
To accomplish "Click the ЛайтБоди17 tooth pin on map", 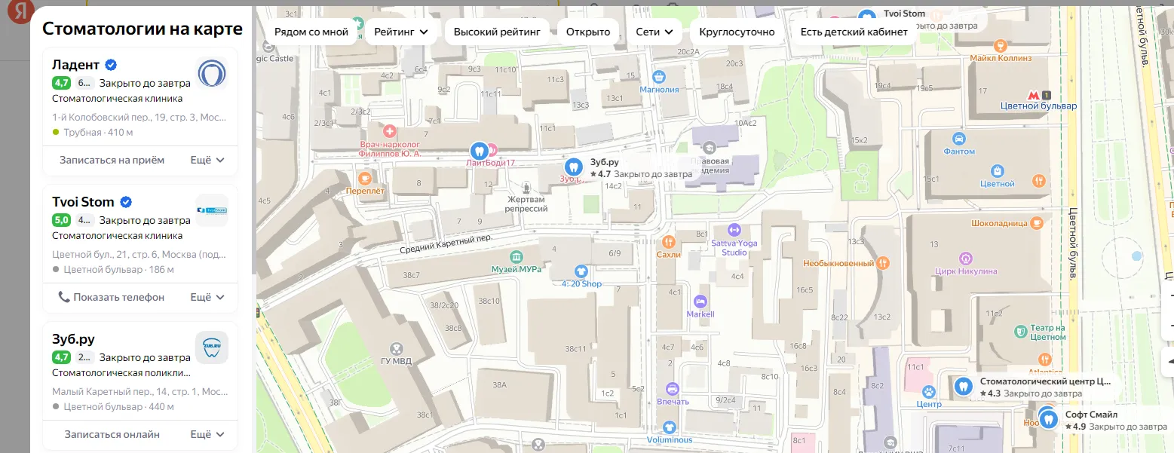I will point(478,151).
